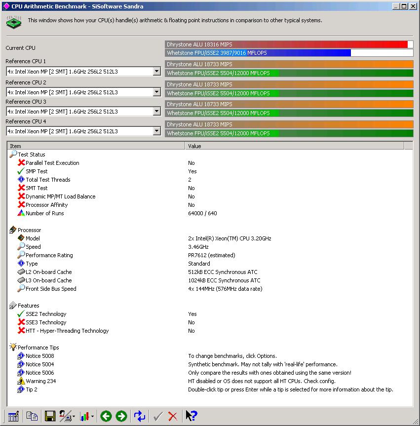Open the benchmark options table icon

tap(13, 416)
